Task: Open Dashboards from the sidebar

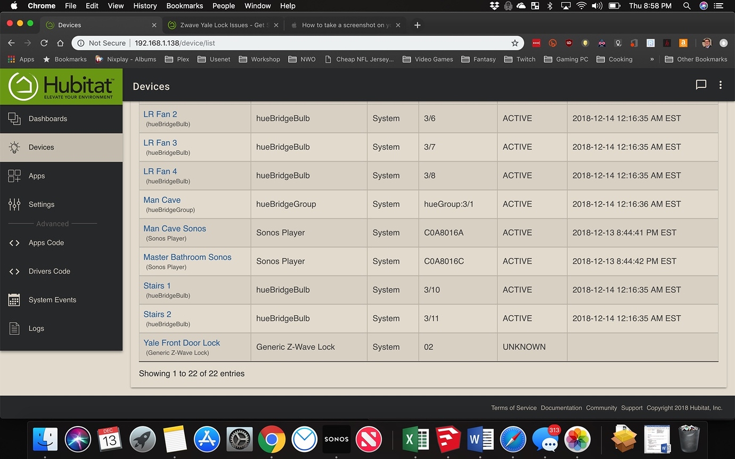Action: (x=47, y=119)
